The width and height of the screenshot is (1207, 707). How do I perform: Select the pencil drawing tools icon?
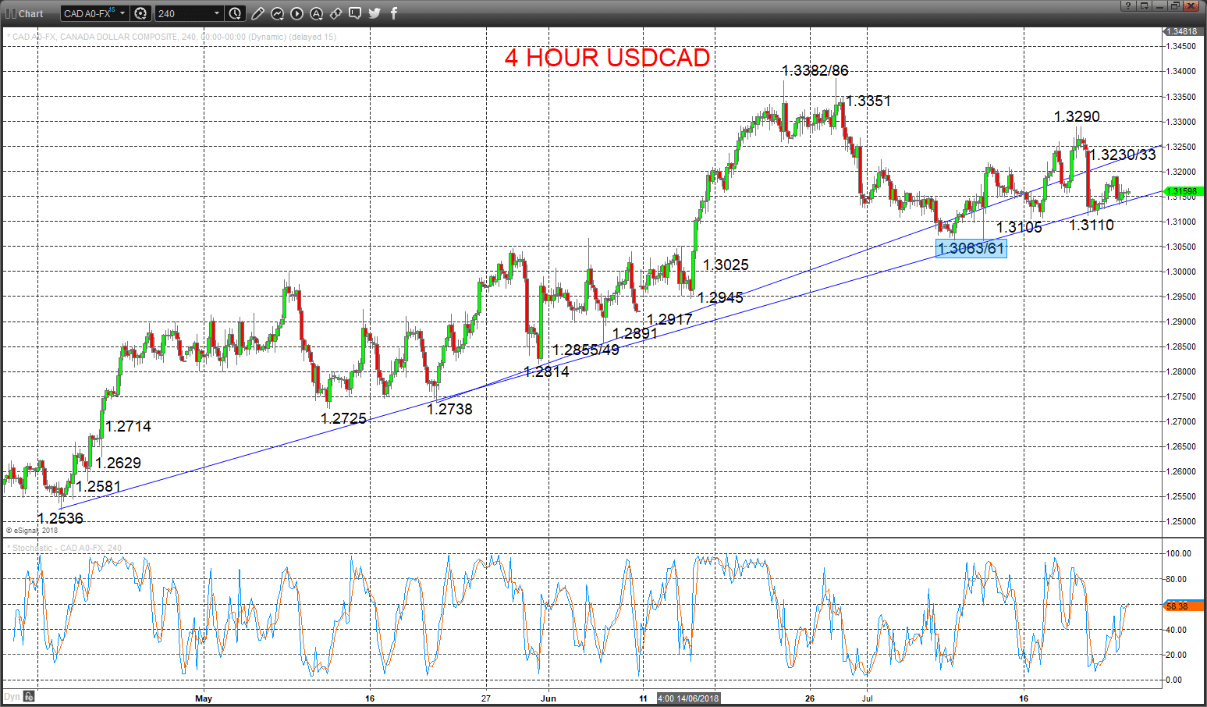click(257, 13)
